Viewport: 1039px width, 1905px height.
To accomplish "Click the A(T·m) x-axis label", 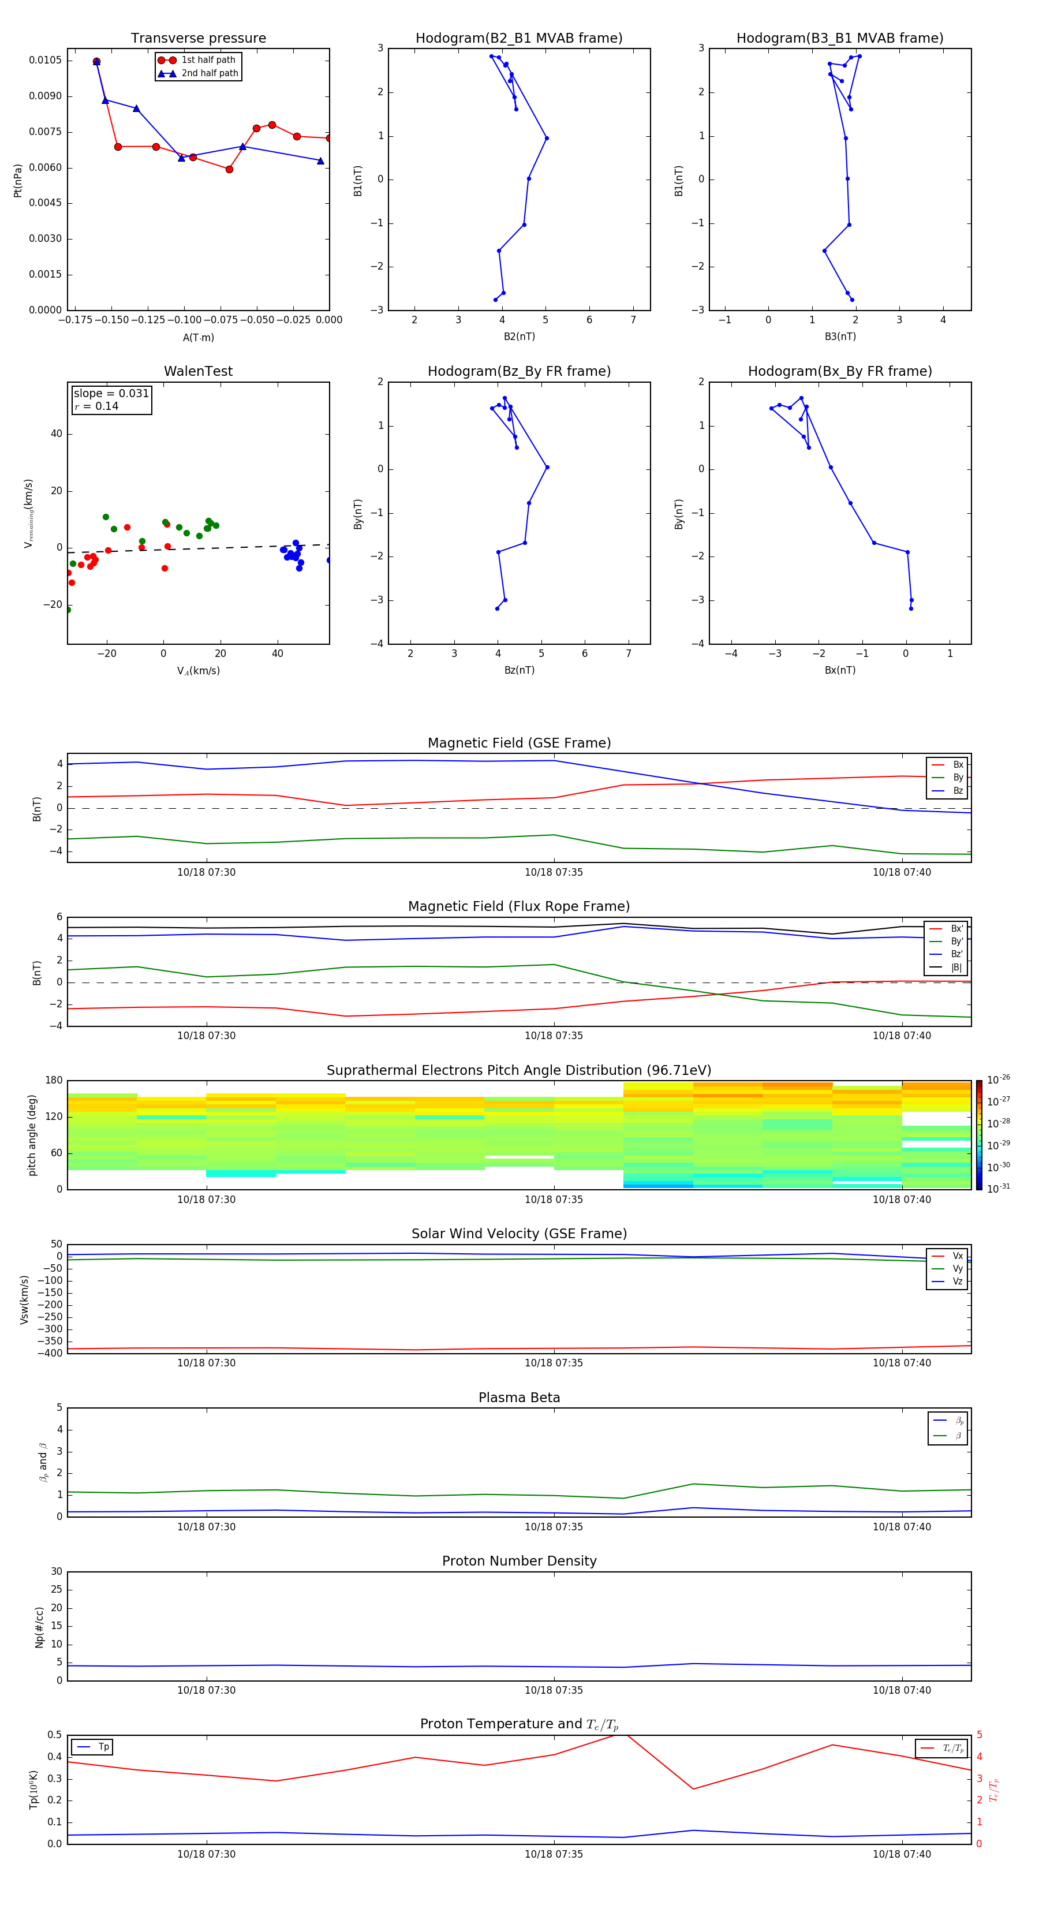I will coord(198,337).
